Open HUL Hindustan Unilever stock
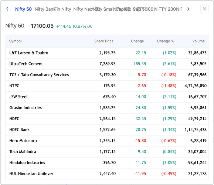Image resolution: width=214 pixels, height=185 pixels. [31, 174]
